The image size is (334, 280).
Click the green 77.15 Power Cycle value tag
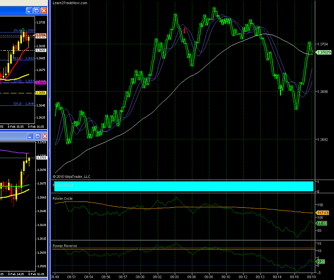pos(322,223)
